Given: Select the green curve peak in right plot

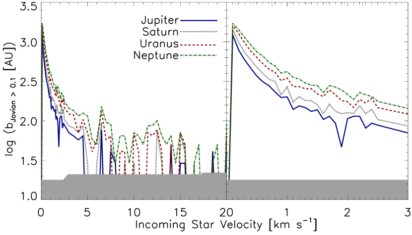Looking at the screenshot, I should 232,23.
